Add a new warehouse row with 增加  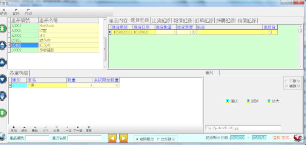(x=14, y=129)
